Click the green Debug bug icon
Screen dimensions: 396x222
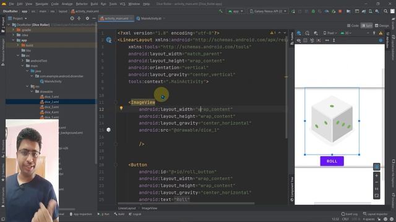point(313,11)
